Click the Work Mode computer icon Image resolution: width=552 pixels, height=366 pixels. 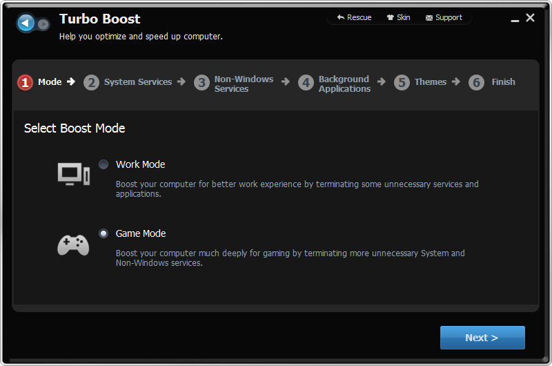click(x=74, y=173)
